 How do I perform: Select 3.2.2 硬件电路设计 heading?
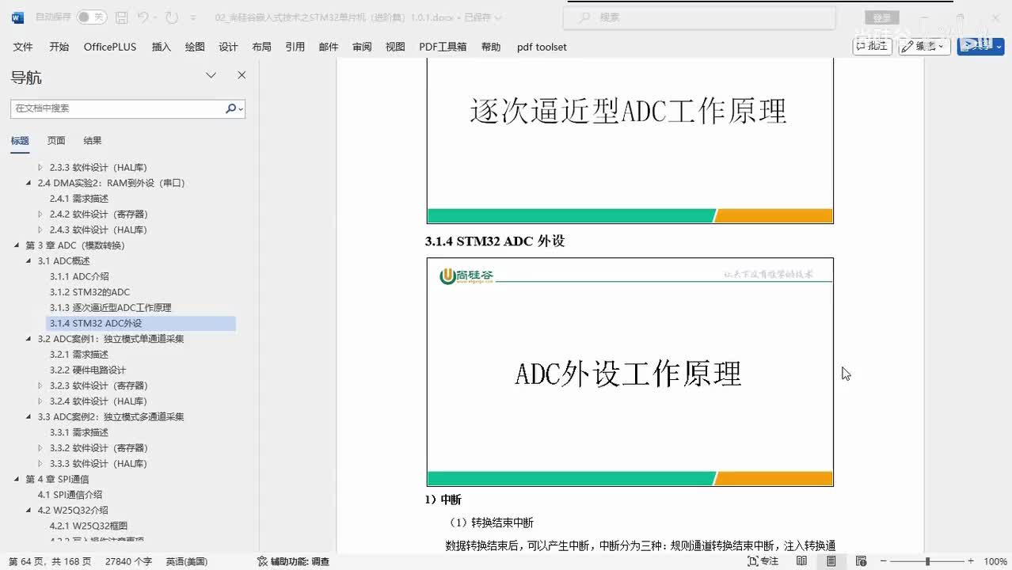point(88,370)
